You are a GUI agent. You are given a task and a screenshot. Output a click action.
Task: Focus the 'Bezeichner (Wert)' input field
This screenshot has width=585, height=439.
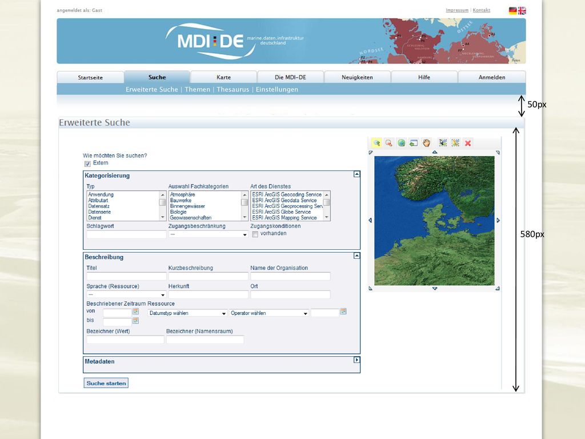(x=125, y=340)
